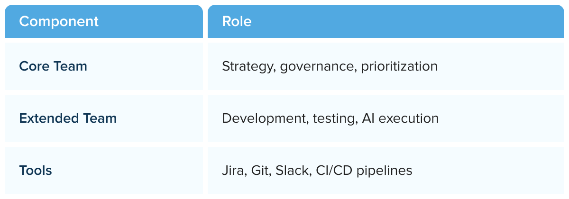This screenshot has width=569, height=199.
Task: Click Team in the Core Team label
Action: point(69,66)
